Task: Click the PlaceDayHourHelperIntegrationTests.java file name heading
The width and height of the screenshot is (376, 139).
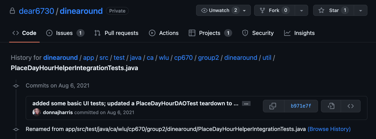Action: pyautogui.click(x=74, y=68)
